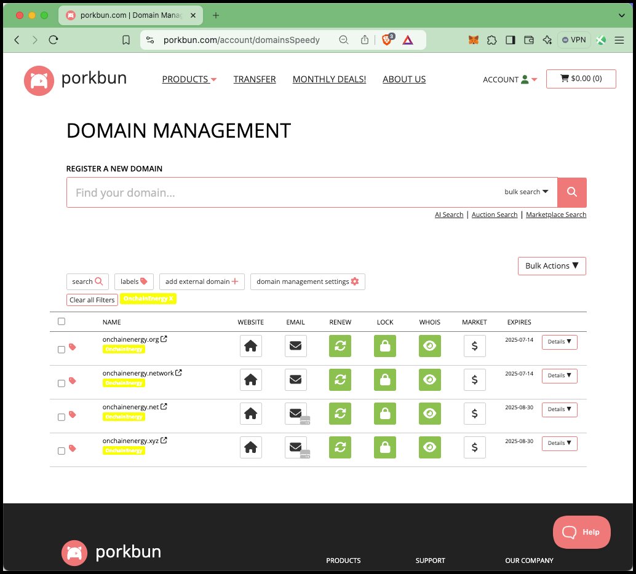636x574 pixels.
Task: Open MONTHLY DEALS! page
Action: [329, 79]
